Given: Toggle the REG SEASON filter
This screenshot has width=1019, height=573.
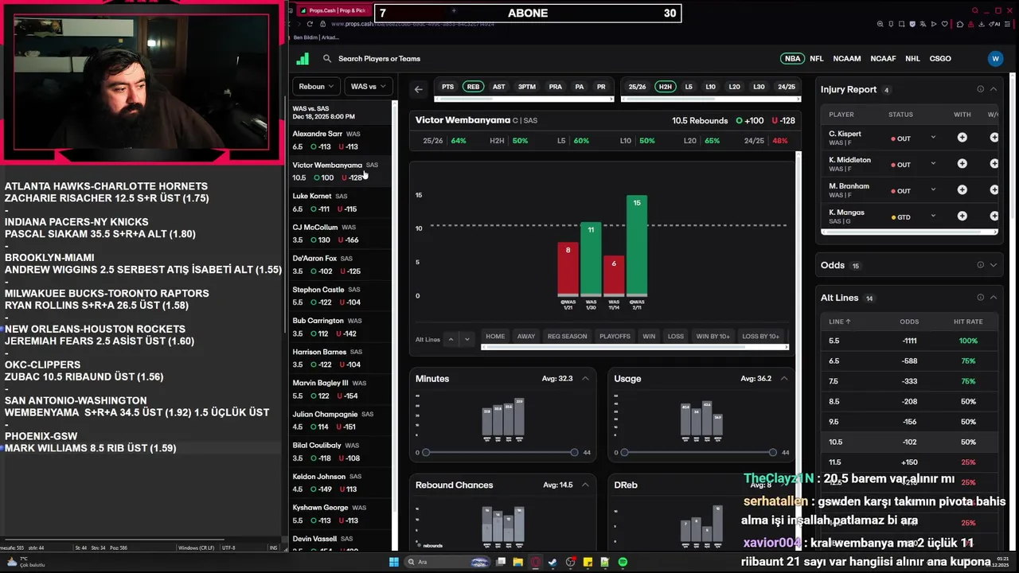Looking at the screenshot, I should (567, 336).
